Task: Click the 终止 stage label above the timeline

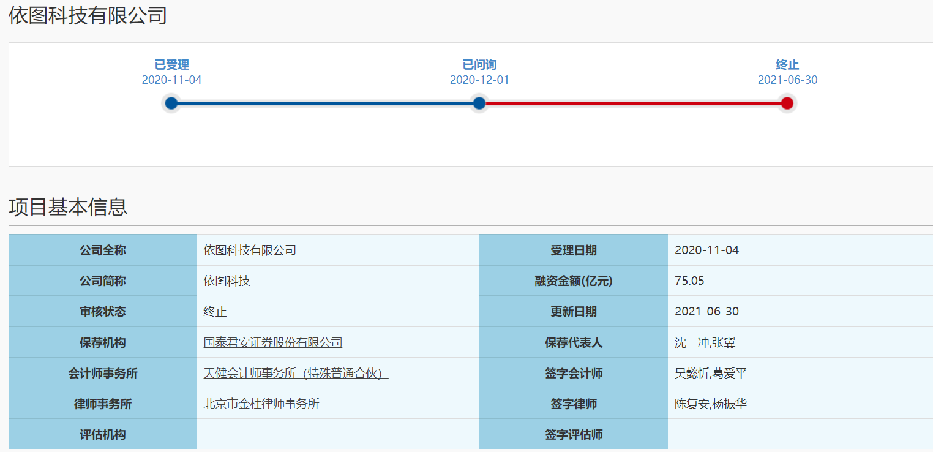Action: [x=787, y=65]
